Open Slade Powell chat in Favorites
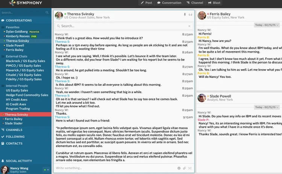Image resolution: width=282 pixels, height=174 pixels. 15,45
